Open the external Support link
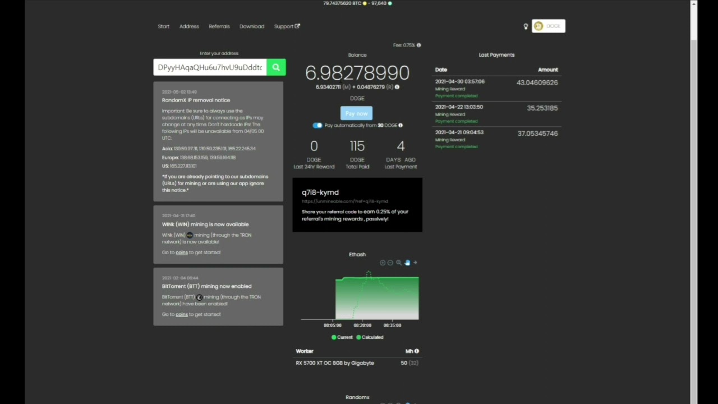 click(x=287, y=26)
